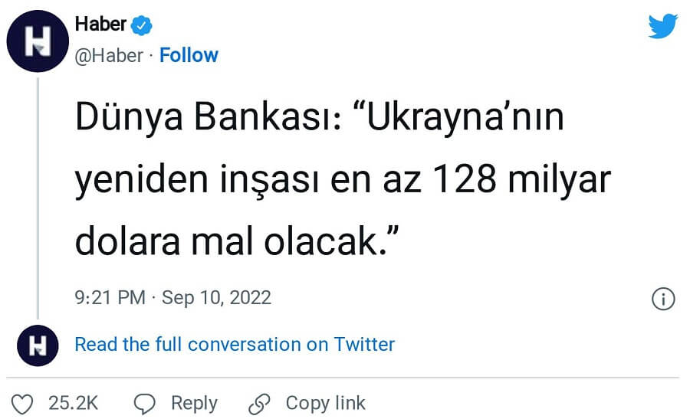Click the small Haber avatar near conversation link
Viewport: 690px width, 419px height.
click(x=37, y=343)
